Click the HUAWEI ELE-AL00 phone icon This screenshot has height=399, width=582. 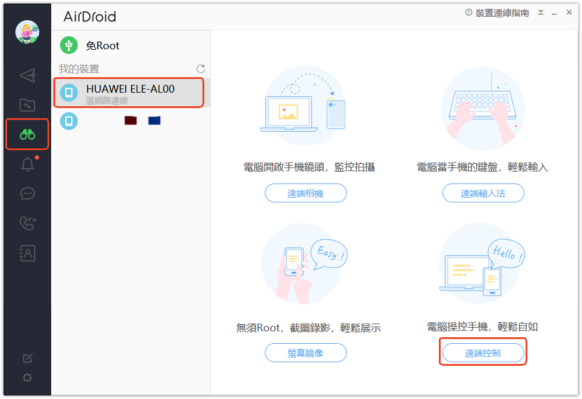(x=69, y=93)
